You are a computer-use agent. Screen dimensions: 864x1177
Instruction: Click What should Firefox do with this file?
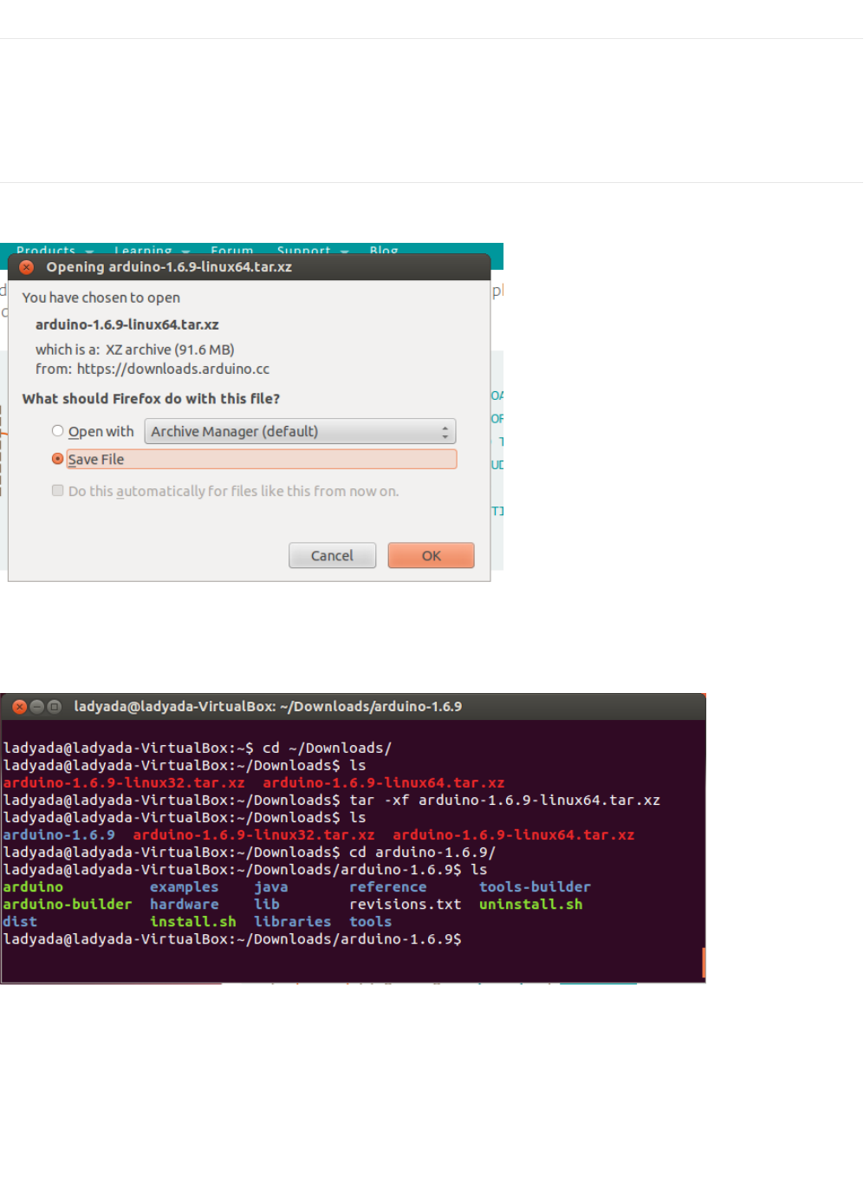[x=151, y=399]
